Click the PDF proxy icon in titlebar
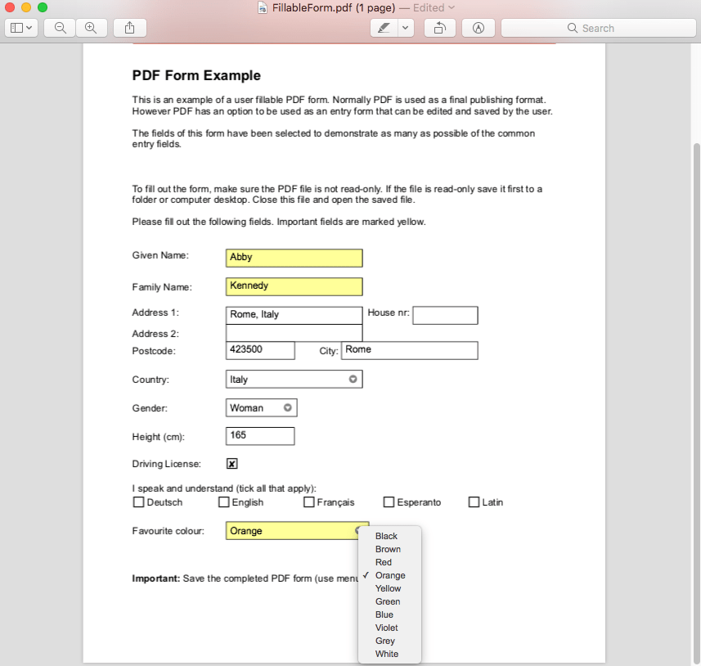The image size is (701, 666). coord(262,8)
